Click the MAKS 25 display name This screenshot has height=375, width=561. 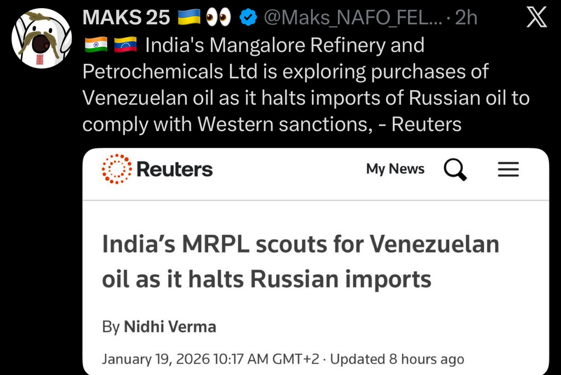tap(126, 18)
